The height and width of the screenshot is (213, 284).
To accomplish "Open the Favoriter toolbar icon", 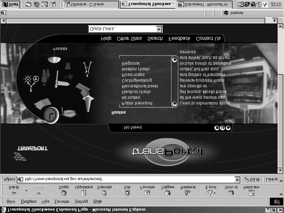I will tap(147, 193).
